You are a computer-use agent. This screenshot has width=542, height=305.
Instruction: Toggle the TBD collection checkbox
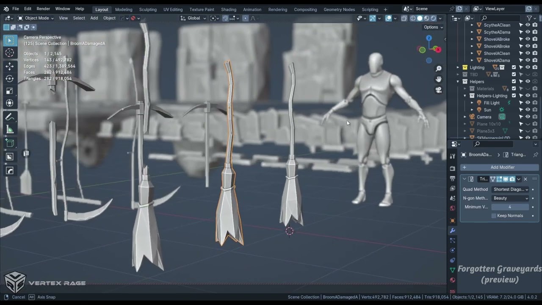(514, 75)
